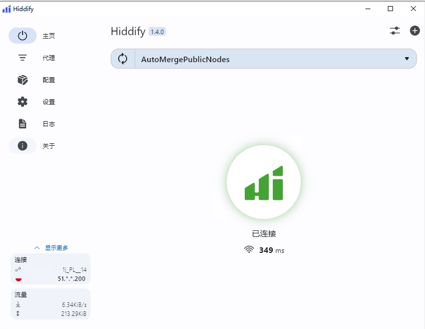
Task: Click the connection link icon
Action: click(x=18, y=270)
